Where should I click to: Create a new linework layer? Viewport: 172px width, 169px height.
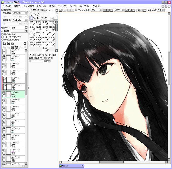(x=8, y=43)
